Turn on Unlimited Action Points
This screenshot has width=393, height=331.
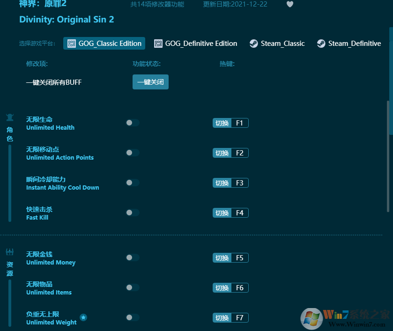(133, 153)
